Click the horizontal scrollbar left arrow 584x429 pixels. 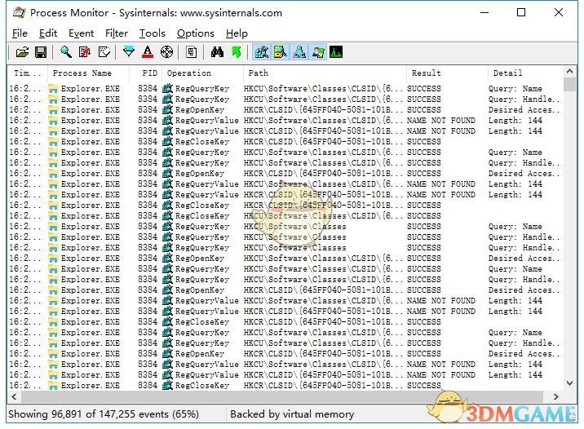[x=14, y=397]
